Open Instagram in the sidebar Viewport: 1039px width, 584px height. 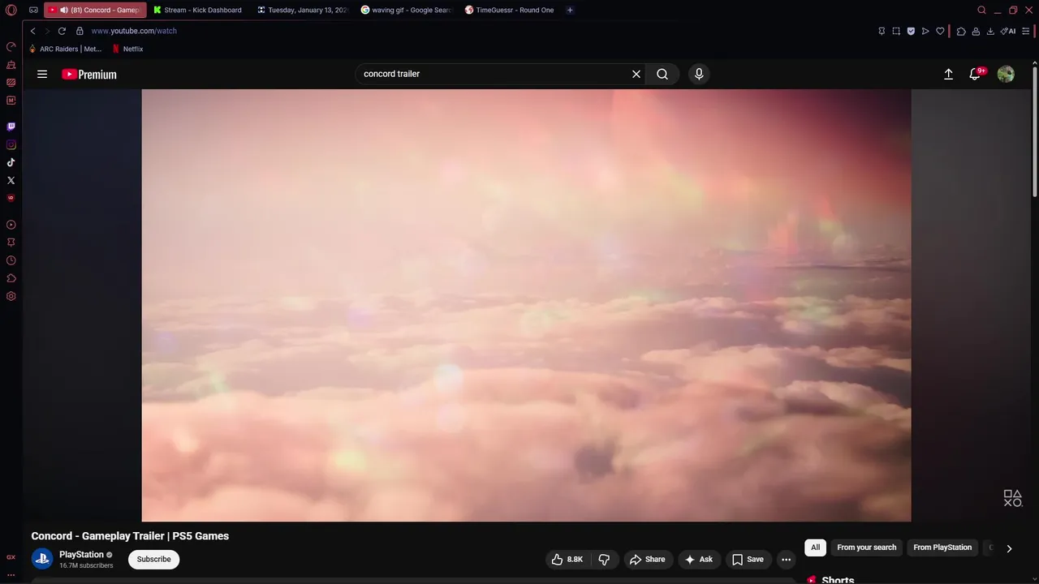[x=11, y=144]
